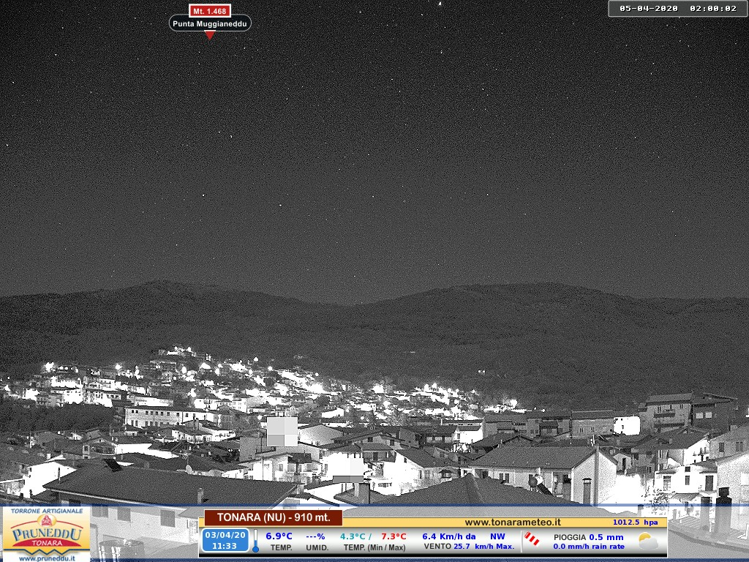Click the red Mt. 1.468 altitude tag
Viewport: 749px width, 562px height.
point(210,11)
